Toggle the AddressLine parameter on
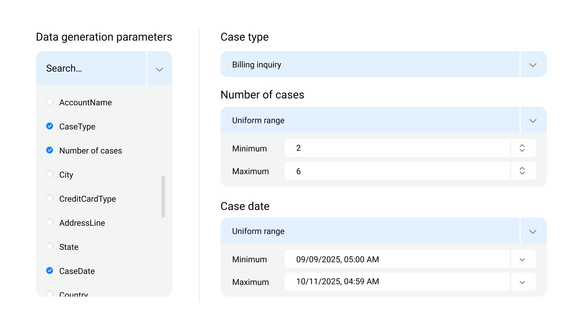 point(50,222)
